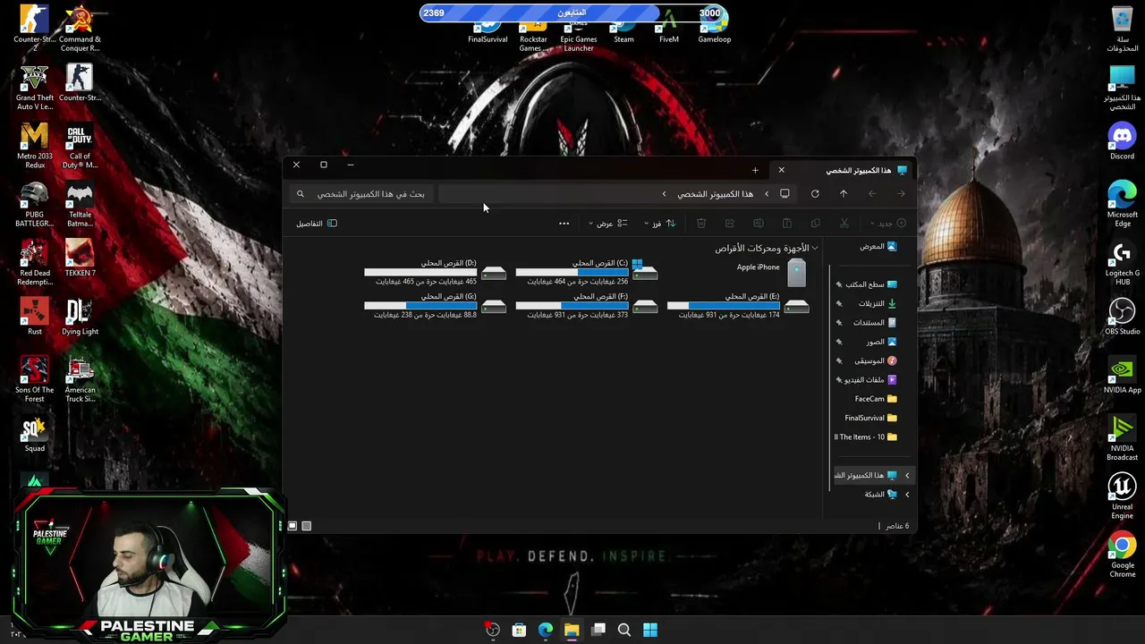Open Microsoft Store from the taskbar

tap(519, 630)
